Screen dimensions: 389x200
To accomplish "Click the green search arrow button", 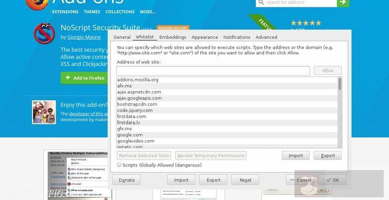I will coord(343,3).
